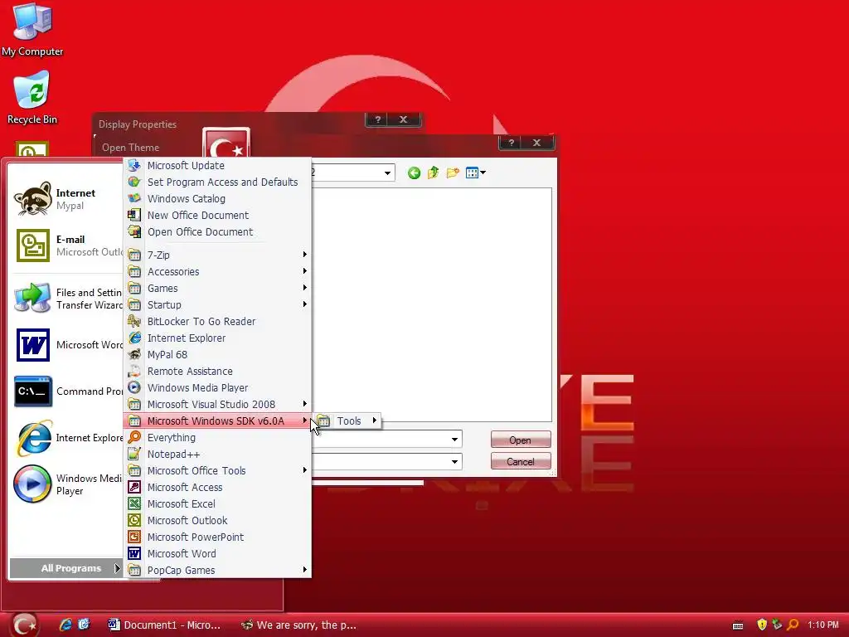Screen dimensions: 849x637
Task: Launch Notepad++ editor
Action: pos(218,455)
